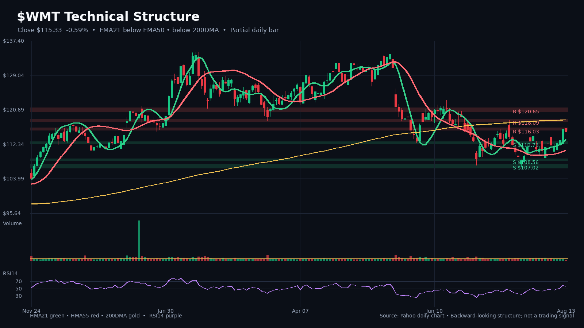Screen dimensions: 584x328
Task: Click the "-0.59%" daily change figure
Action: [x=77, y=30]
